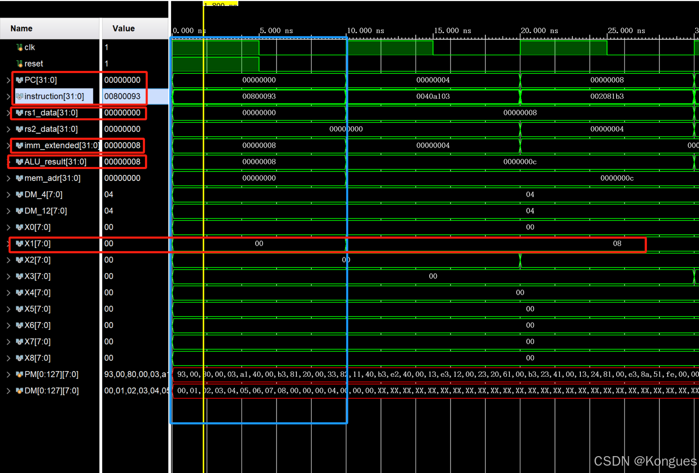Click the PM[0:127][7:0] array icon
The width and height of the screenshot is (699, 473).
(x=19, y=374)
